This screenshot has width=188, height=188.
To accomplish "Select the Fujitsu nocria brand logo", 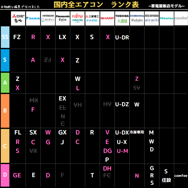I will (78, 18).
